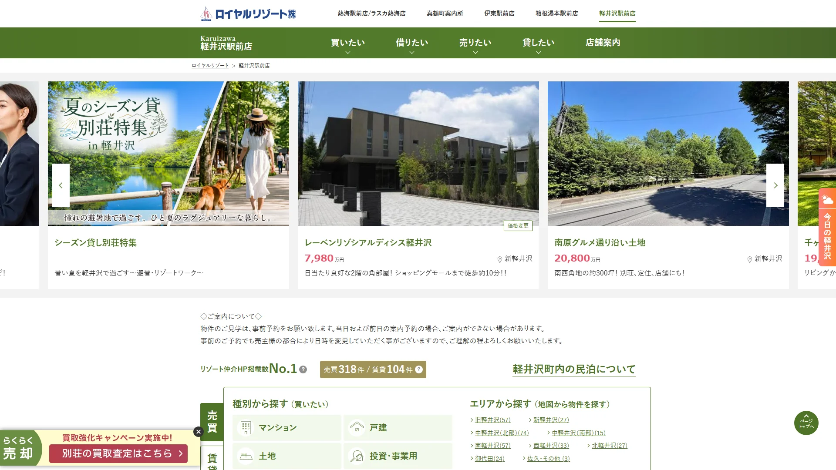This screenshot has height=470, width=836.
Task: Click 売買318件 / 賃貸104件 counter badge
Action: [373, 369]
